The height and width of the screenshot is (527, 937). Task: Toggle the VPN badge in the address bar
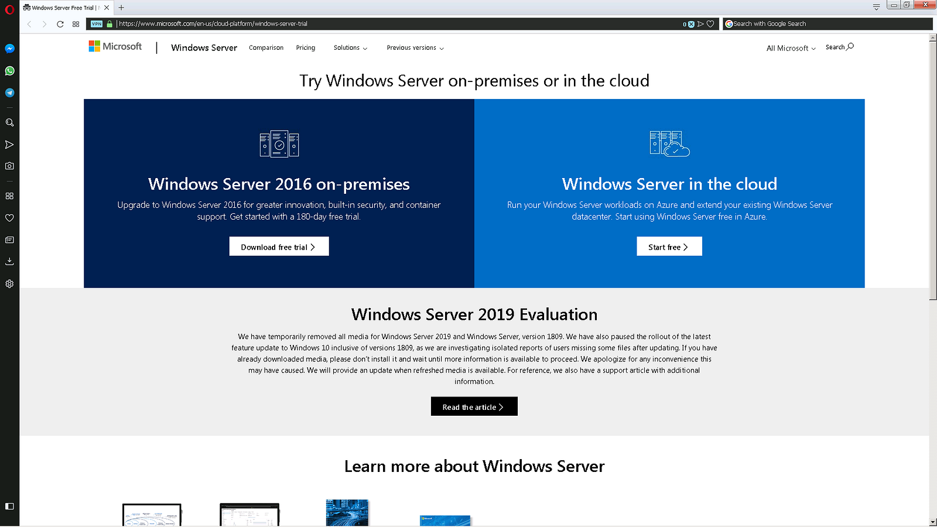97,24
